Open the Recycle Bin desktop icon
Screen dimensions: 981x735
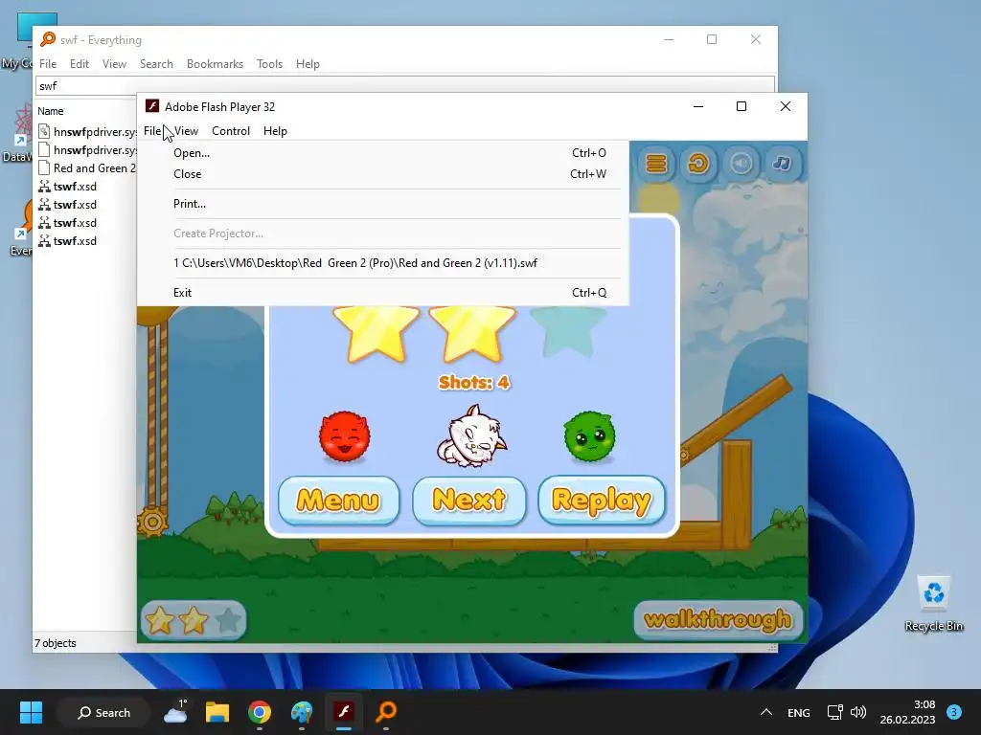point(933,604)
